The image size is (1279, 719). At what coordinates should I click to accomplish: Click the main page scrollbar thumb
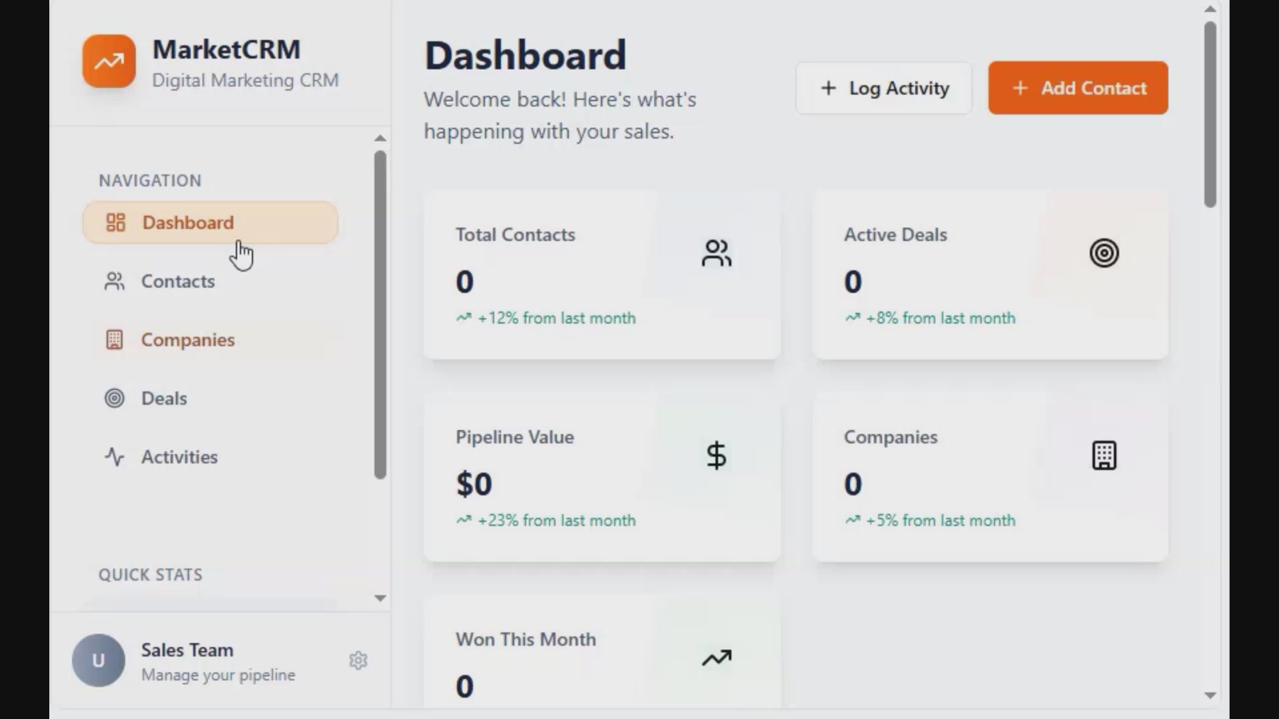(1210, 113)
